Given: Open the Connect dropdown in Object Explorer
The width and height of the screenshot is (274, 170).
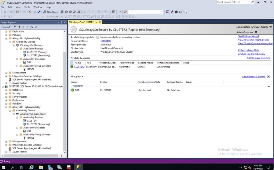Looking at the screenshot, I should (x=7, y=27).
